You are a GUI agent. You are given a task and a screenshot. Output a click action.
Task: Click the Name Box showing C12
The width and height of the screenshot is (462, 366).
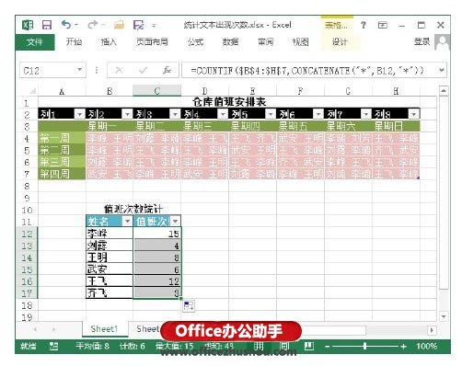48,71
